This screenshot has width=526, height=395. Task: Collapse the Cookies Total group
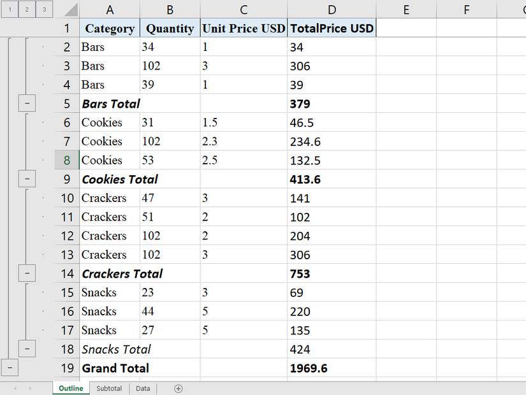point(27,179)
